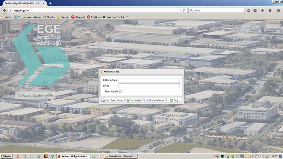
Task: Focus the E-Mail Adresi input field
Action: [149, 80]
